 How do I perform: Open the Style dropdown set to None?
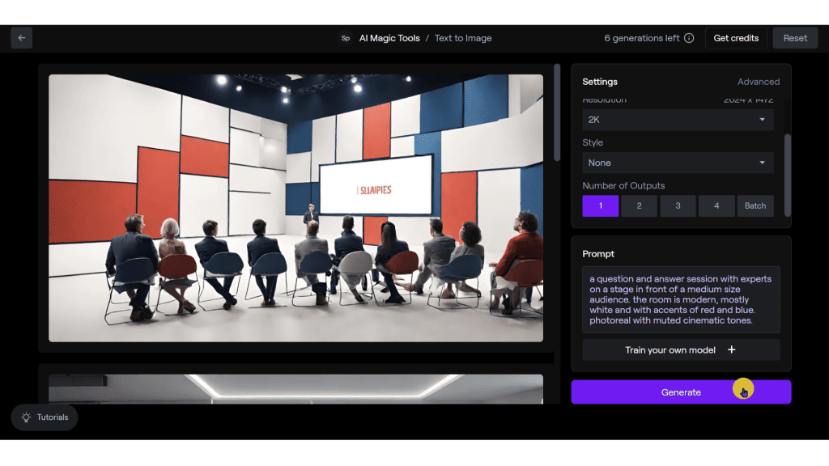(678, 163)
